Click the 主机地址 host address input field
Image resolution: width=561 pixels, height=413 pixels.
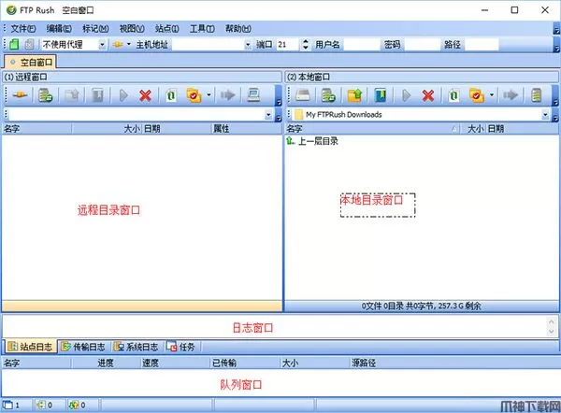[x=208, y=45]
